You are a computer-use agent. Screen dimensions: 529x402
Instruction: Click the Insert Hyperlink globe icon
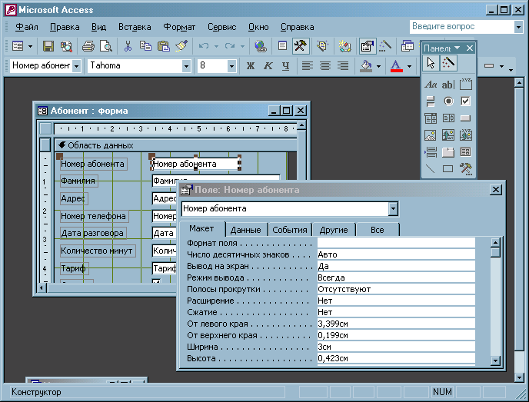click(x=260, y=46)
